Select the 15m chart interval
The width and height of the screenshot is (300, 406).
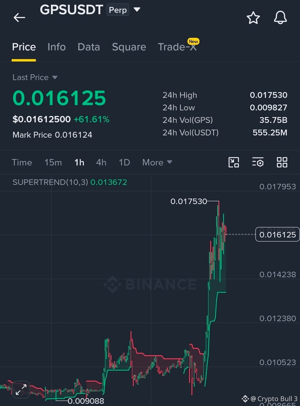point(53,162)
